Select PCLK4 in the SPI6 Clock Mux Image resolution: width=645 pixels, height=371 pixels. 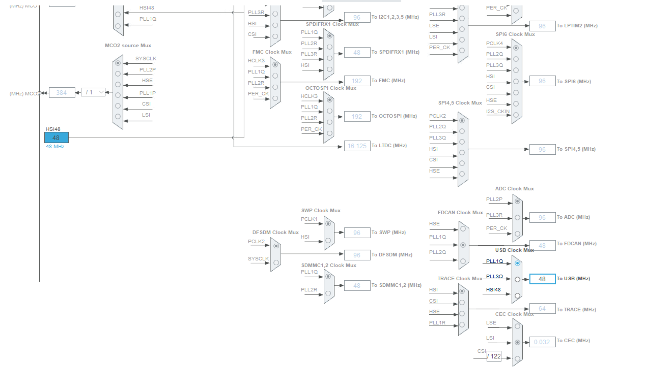(x=516, y=48)
